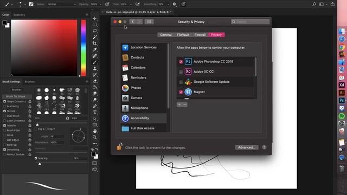Screen dimensions: 347x195
Task: Click the add app plus button
Action: [179, 105]
